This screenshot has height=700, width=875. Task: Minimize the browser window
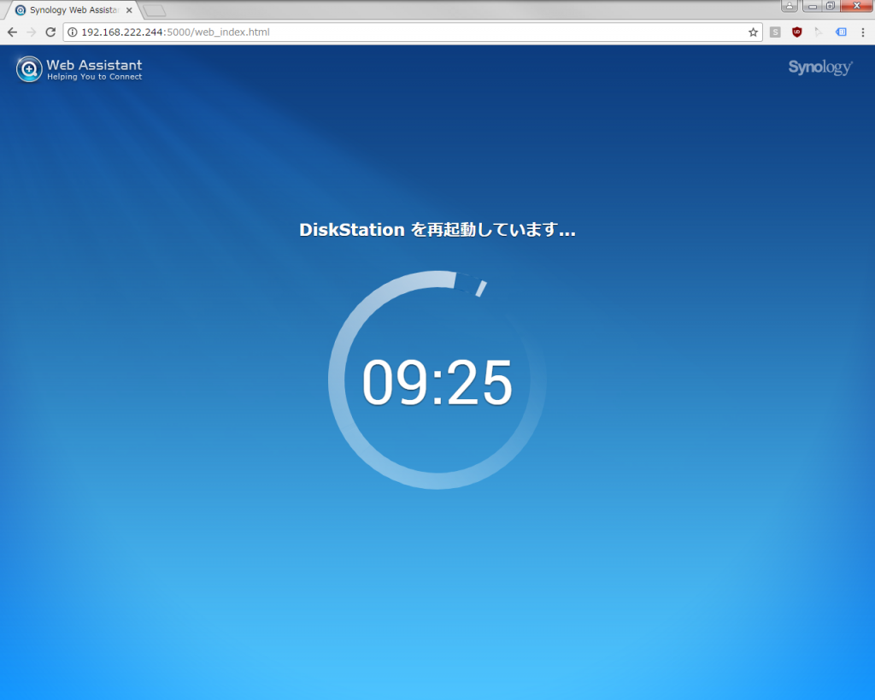coord(813,6)
